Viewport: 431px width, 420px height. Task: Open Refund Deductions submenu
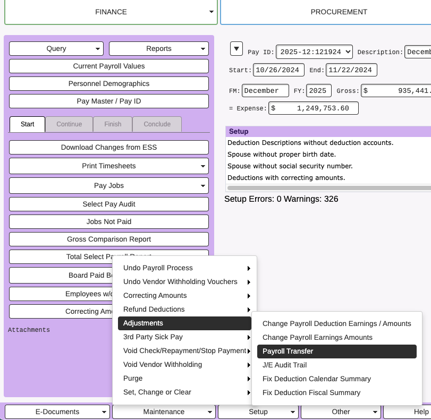(185, 310)
